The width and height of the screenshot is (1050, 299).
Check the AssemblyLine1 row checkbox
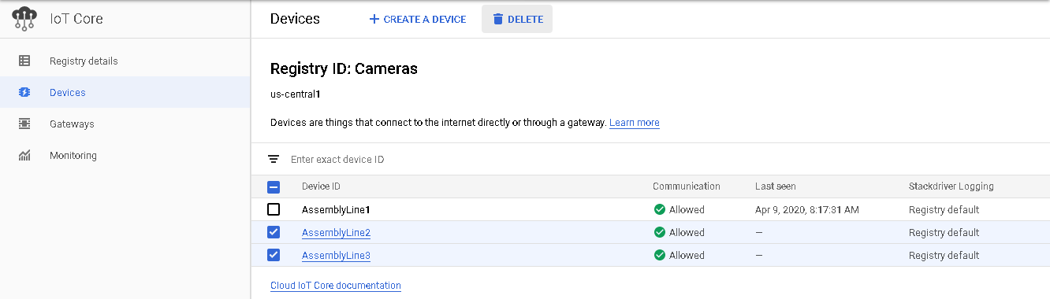(x=274, y=209)
